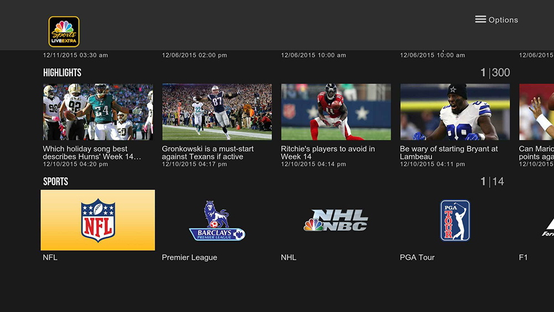554x312 pixels.
Task: Open the Options menu label
Action: click(x=503, y=20)
